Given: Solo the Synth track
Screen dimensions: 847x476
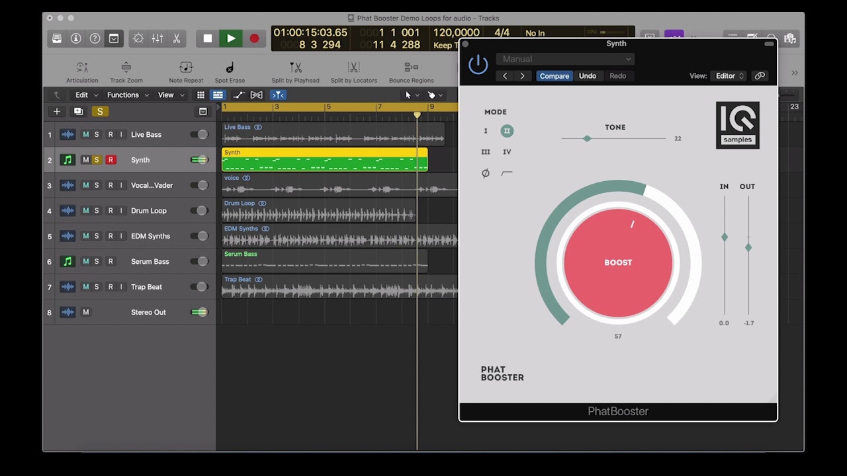Looking at the screenshot, I should click(97, 160).
